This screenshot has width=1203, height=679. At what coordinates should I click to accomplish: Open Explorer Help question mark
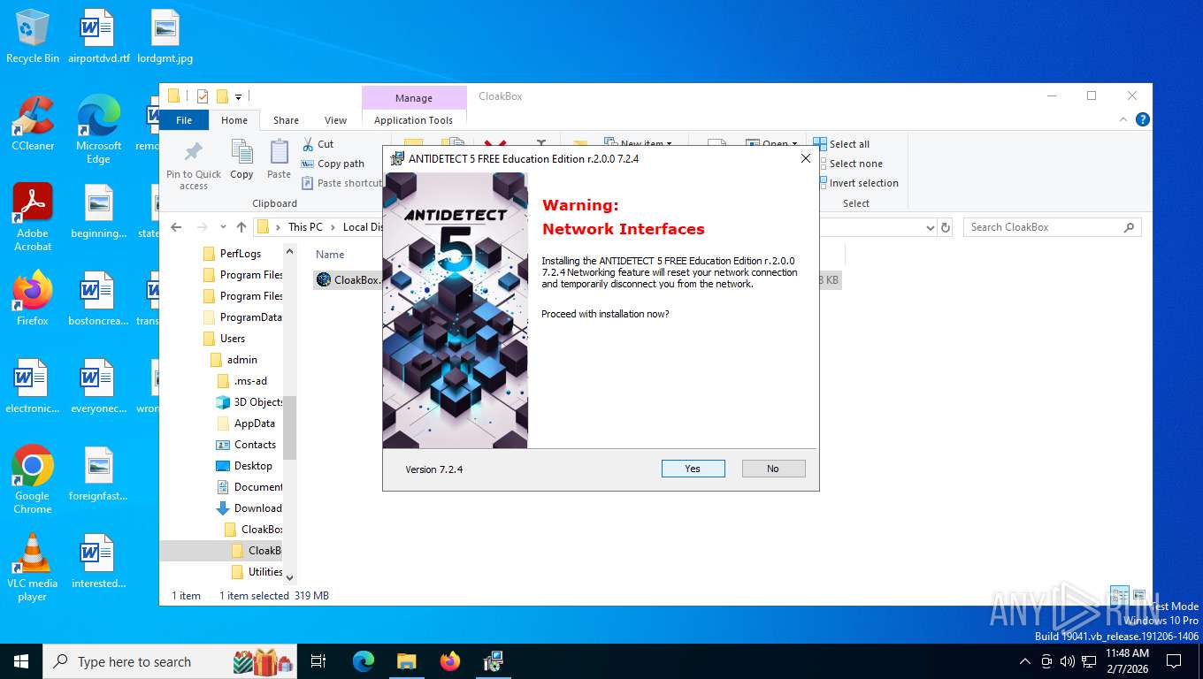[x=1142, y=119]
